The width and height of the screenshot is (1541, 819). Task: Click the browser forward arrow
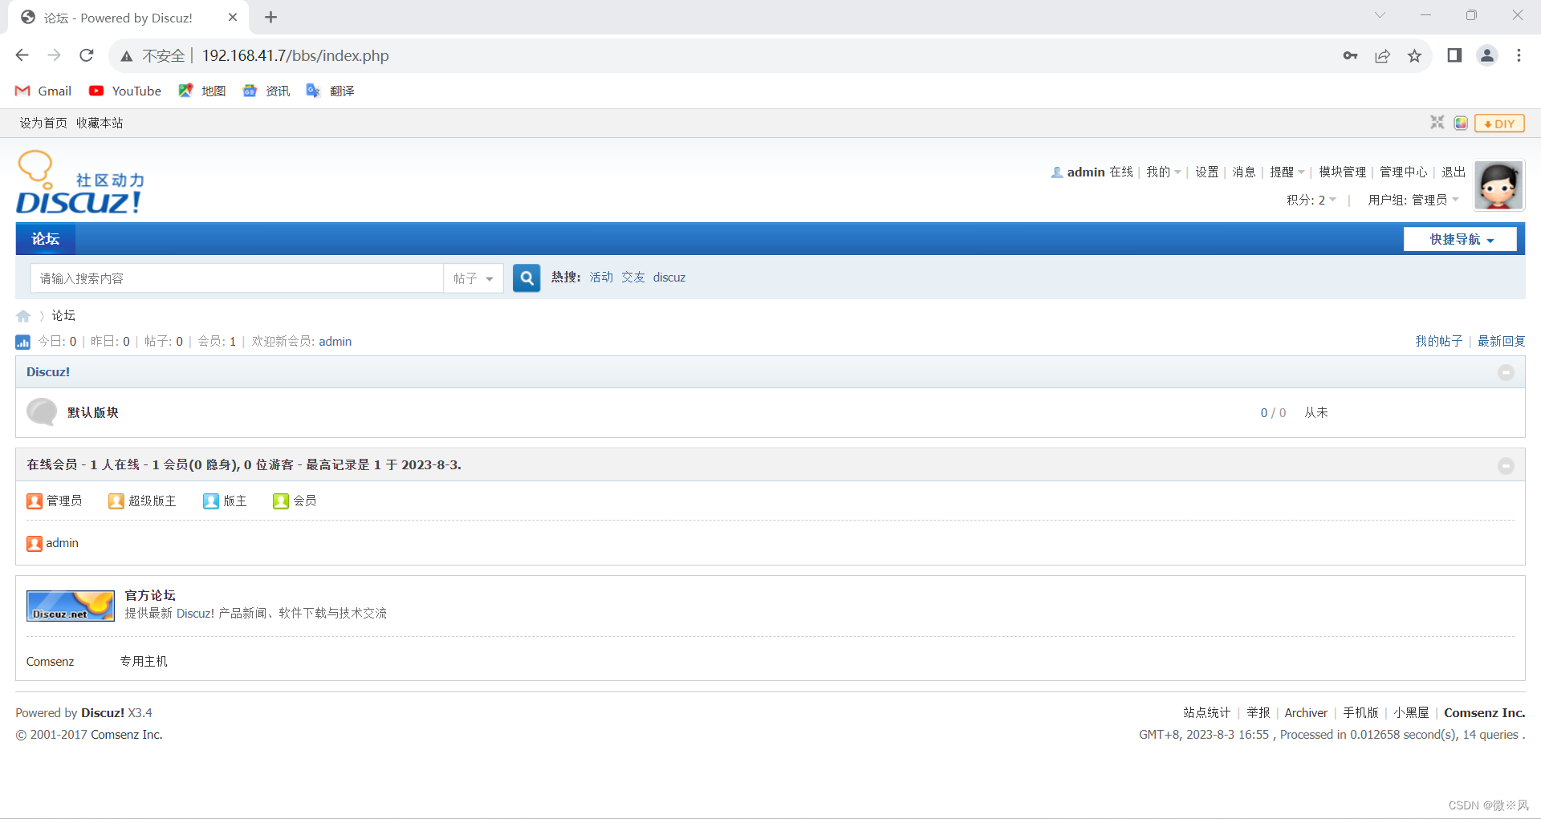click(x=54, y=55)
